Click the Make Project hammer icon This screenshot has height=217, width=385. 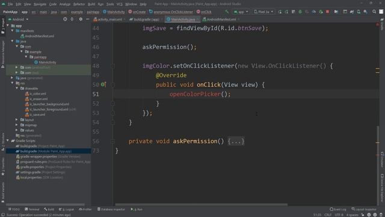pyautogui.click(x=227, y=11)
